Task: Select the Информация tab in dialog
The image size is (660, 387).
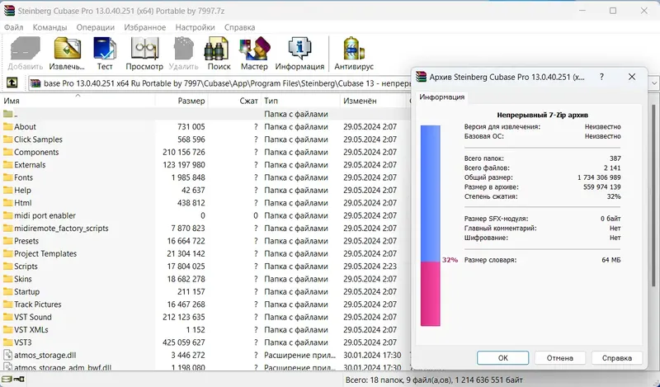Action: pyautogui.click(x=441, y=97)
